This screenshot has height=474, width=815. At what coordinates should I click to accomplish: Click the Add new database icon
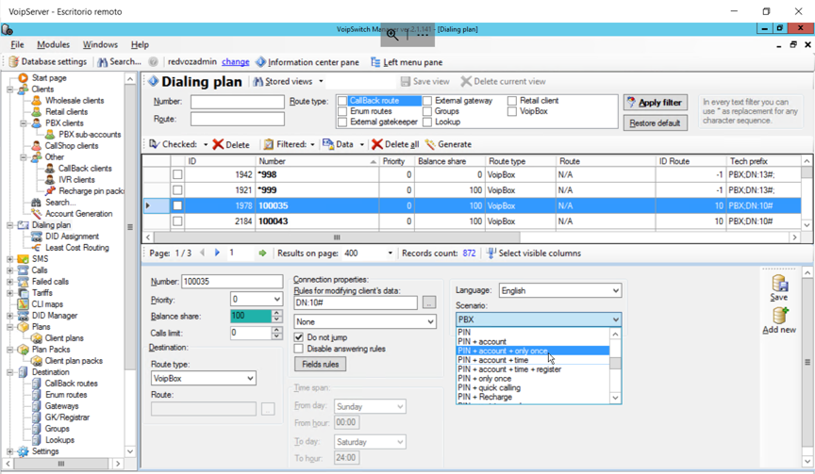pyautogui.click(x=780, y=315)
